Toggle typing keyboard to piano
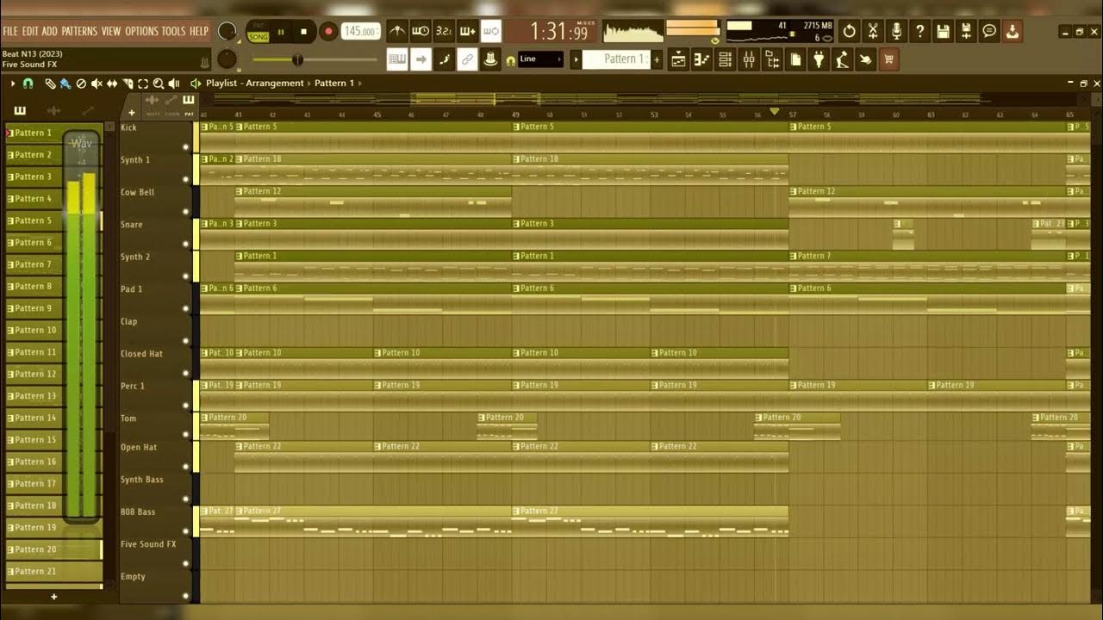The width and height of the screenshot is (1103, 620). click(x=397, y=59)
